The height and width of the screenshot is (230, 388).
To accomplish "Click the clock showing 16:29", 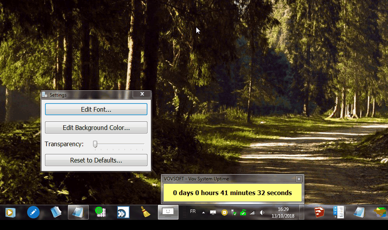I will pyautogui.click(x=283, y=213).
